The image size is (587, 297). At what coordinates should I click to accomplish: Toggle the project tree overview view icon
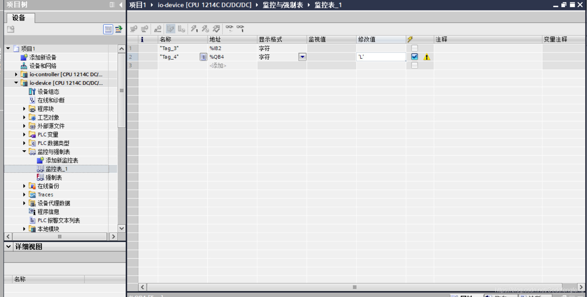tap(108, 29)
